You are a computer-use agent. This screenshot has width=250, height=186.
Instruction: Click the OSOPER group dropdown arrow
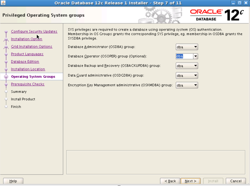[x=195, y=56]
